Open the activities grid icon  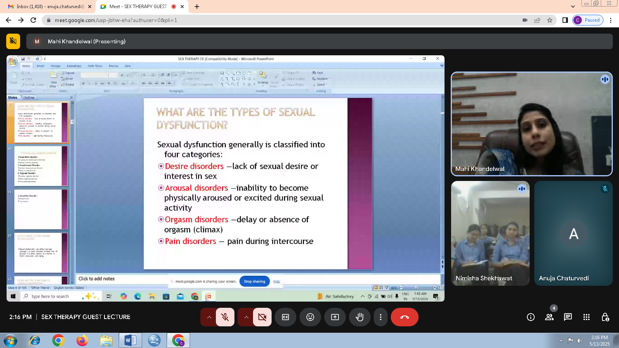(587, 317)
